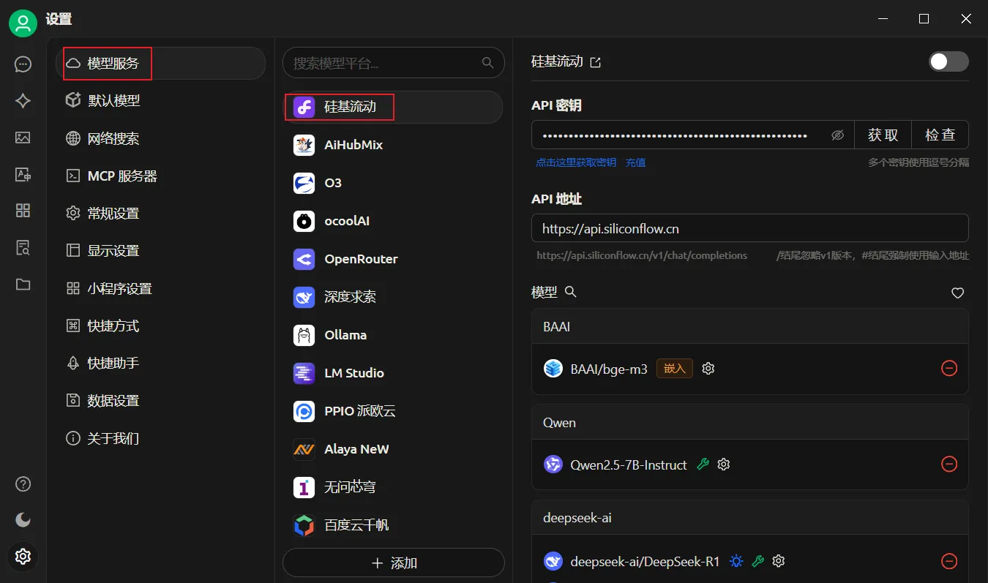The height and width of the screenshot is (583, 988).
Task: Click the heart icon above model list
Action: [x=957, y=293]
